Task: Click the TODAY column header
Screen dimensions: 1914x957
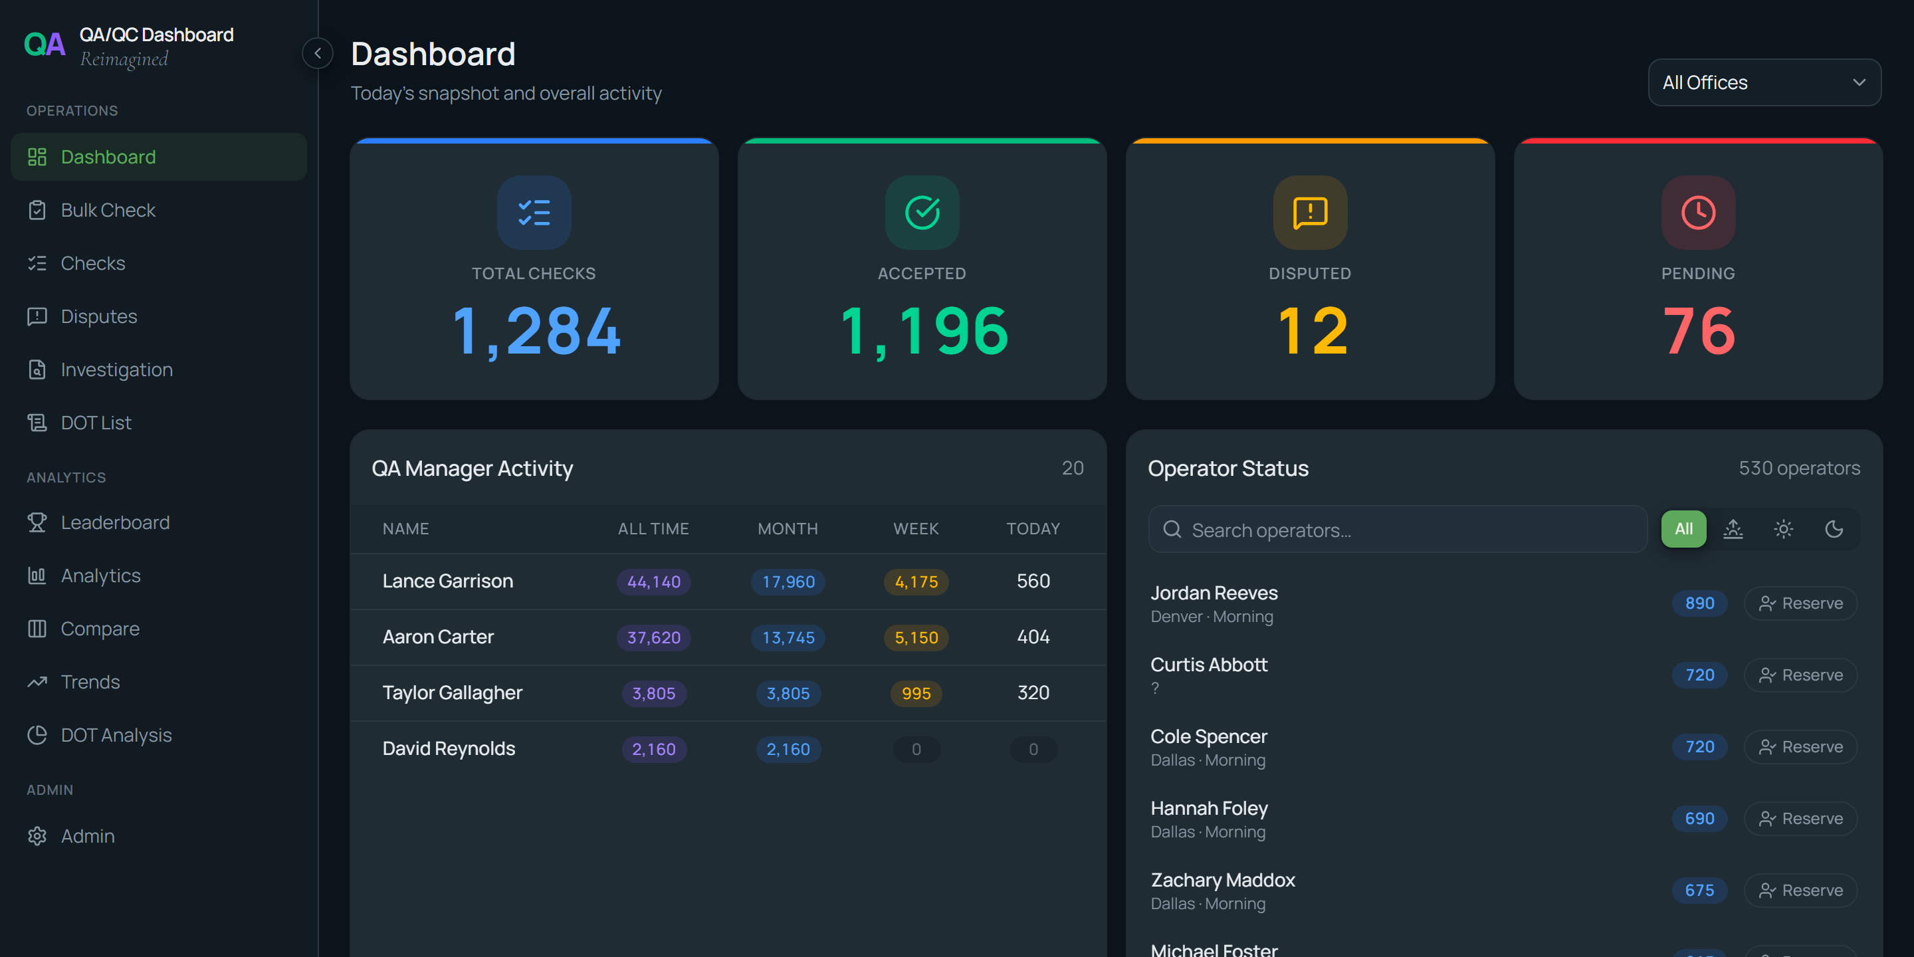Action: (1033, 529)
